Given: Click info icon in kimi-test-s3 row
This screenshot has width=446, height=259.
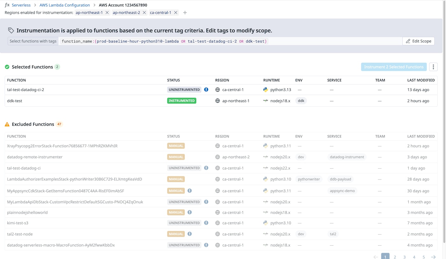Looking at the screenshot, I should click(206, 223).
